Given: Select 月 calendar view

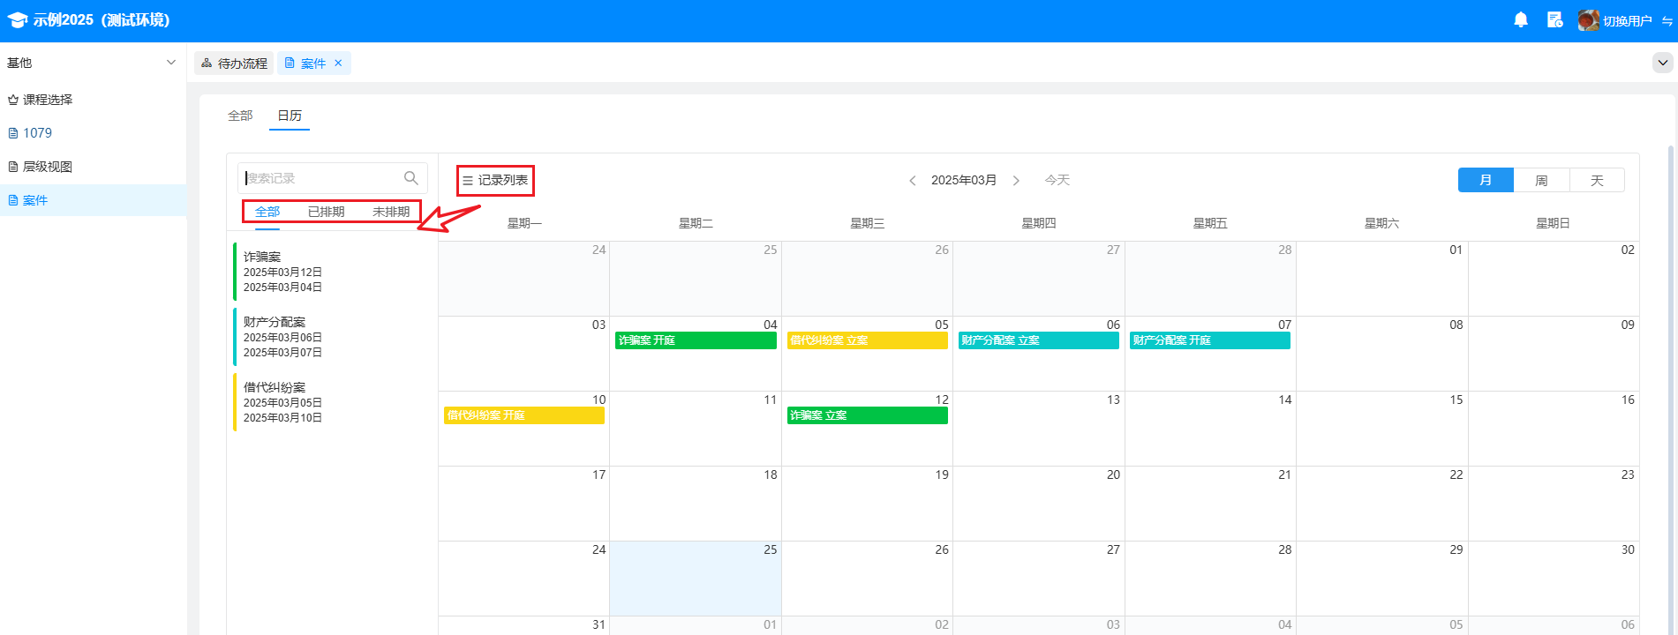Looking at the screenshot, I should pos(1486,180).
